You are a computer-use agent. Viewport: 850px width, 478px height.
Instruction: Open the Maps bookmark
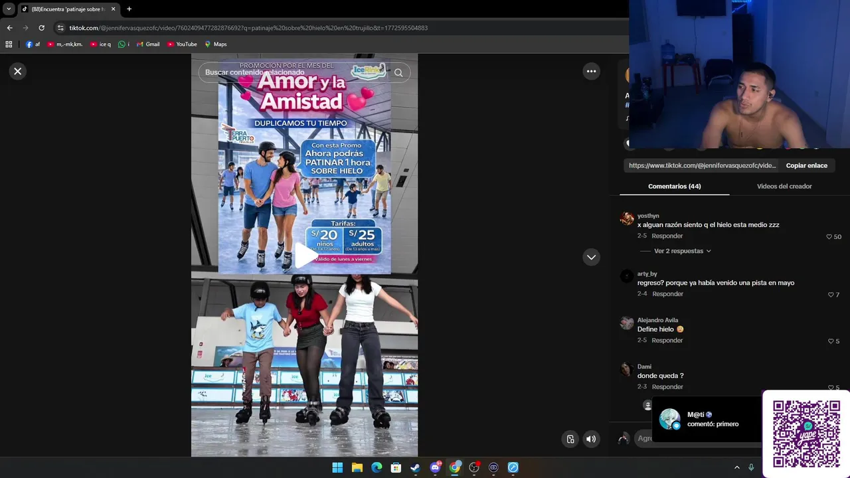pyautogui.click(x=216, y=44)
